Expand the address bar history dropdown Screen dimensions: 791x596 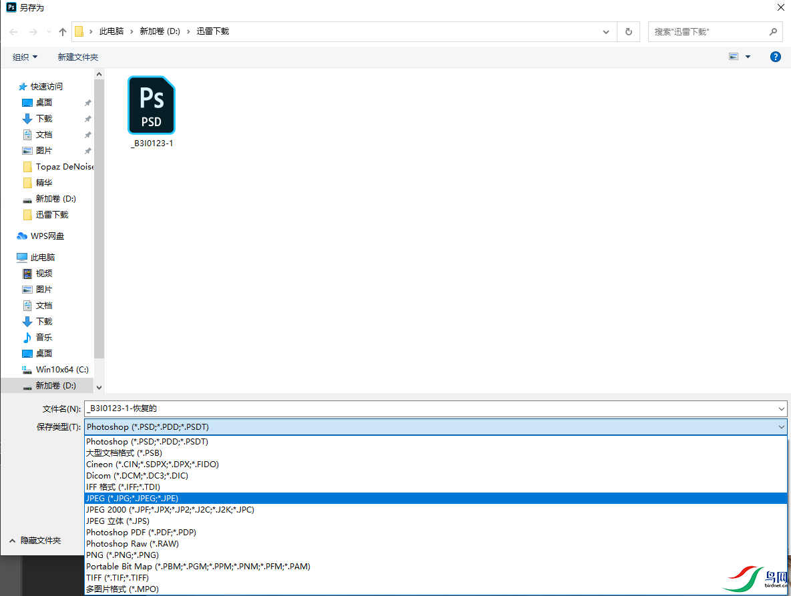coord(606,32)
